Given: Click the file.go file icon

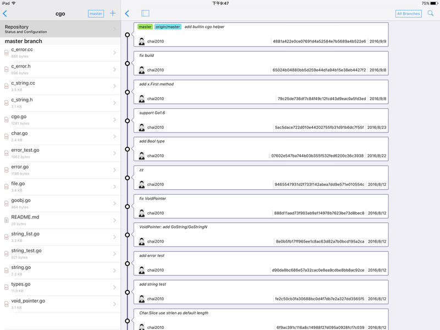Looking at the screenshot, I should [x=6, y=186].
